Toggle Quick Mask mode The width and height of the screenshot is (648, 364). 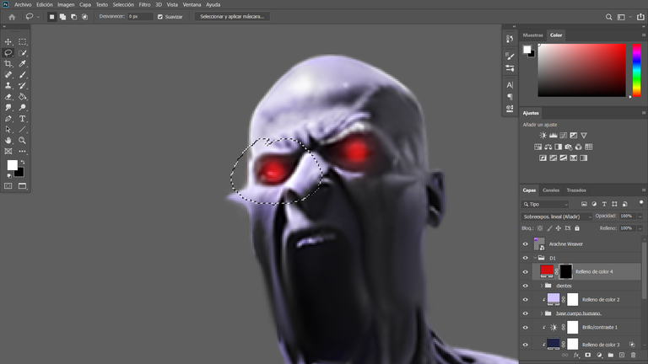point(8,186)
